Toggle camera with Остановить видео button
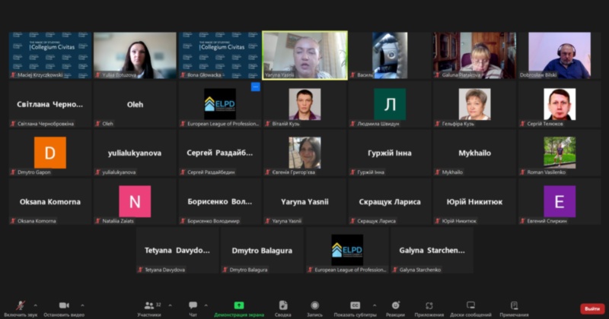Screen dimensions: 609x319 (x=64, y=305)
